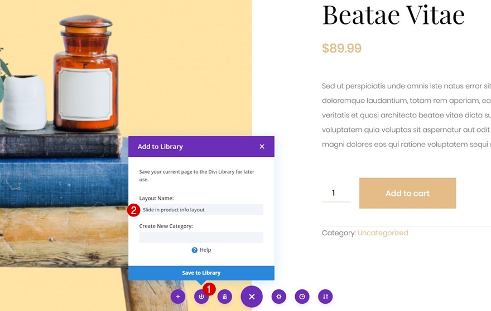Click the Add to cart button

pyautogui.click(x=407, y=193)
